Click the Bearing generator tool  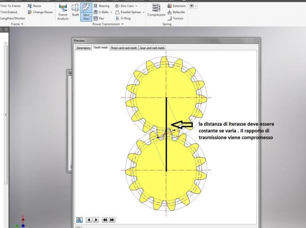pos(102,6)
